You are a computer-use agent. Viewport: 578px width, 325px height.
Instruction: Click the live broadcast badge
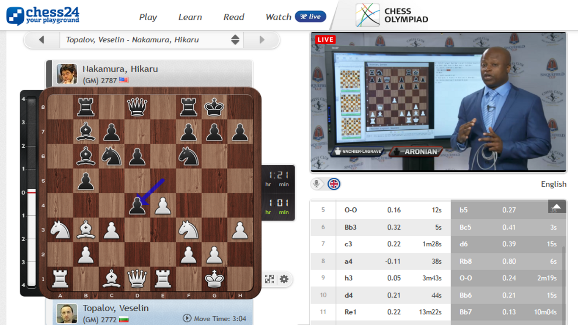coord(311,17)
